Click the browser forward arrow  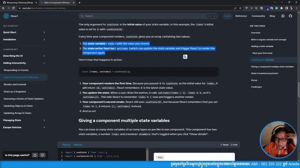click(x=8, y=8)
